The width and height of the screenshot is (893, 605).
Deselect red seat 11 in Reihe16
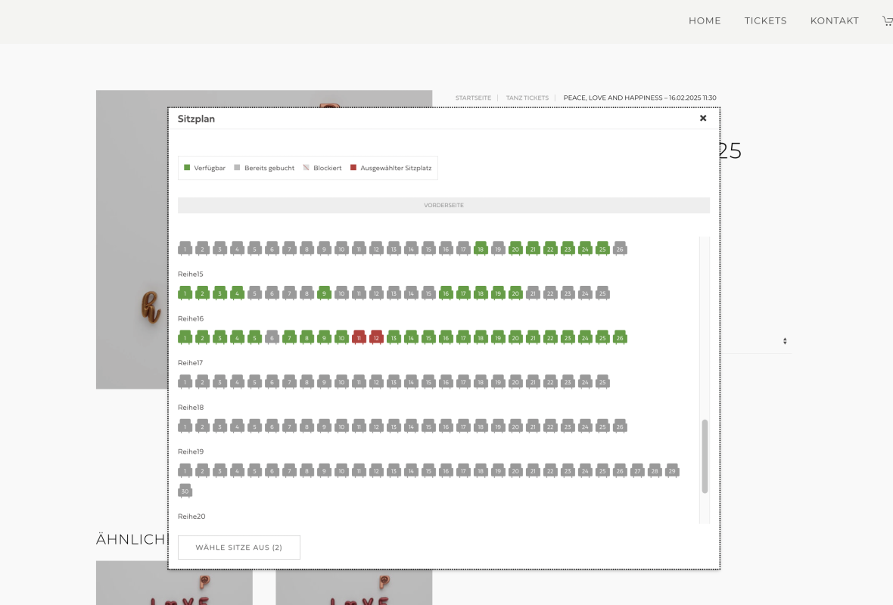click(x=359, y=337)
